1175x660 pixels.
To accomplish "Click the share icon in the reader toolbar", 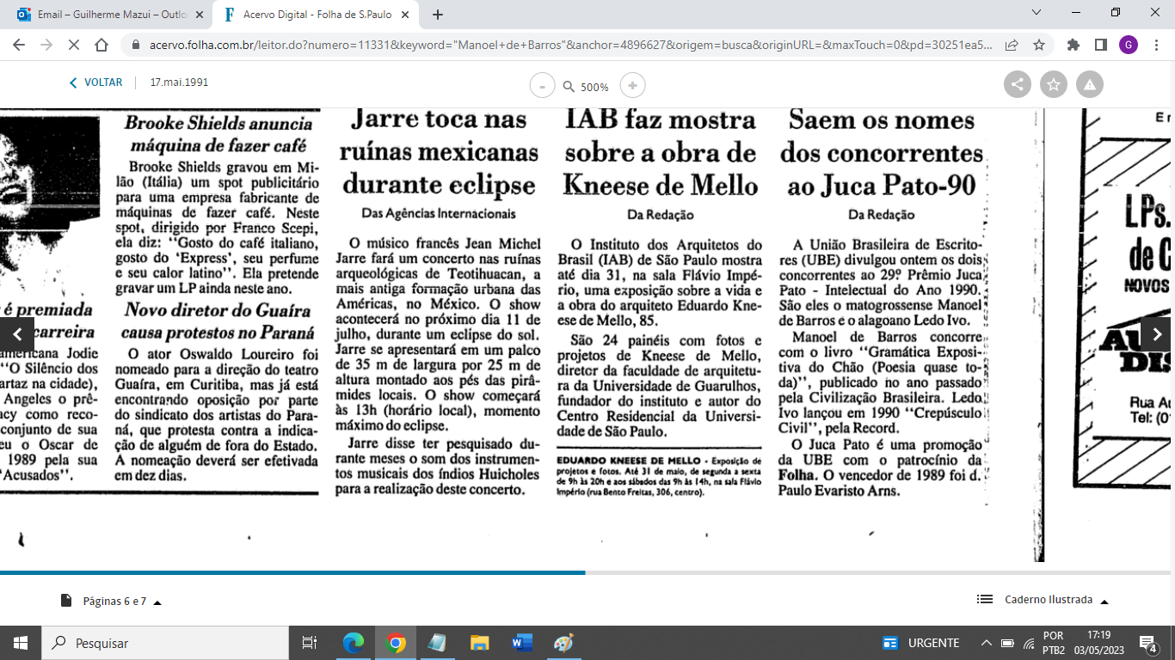I will (x=1018, y=84).
